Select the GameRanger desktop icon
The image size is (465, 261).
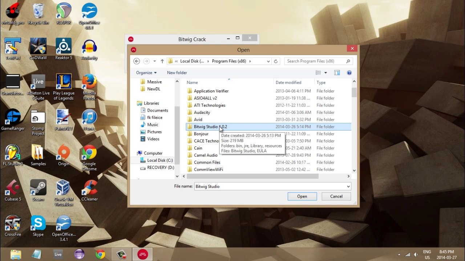(13, 120)
